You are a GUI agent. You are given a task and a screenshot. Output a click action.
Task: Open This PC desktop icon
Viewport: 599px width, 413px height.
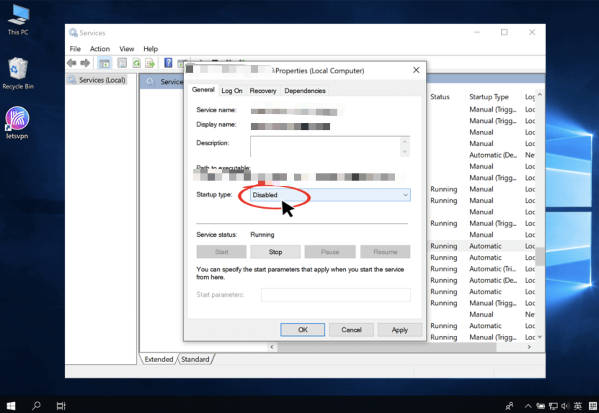pyautogui.click(x=18, y=20)
